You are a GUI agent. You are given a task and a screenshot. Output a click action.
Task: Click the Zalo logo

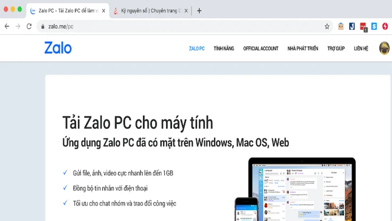click(x=58, y=47)
